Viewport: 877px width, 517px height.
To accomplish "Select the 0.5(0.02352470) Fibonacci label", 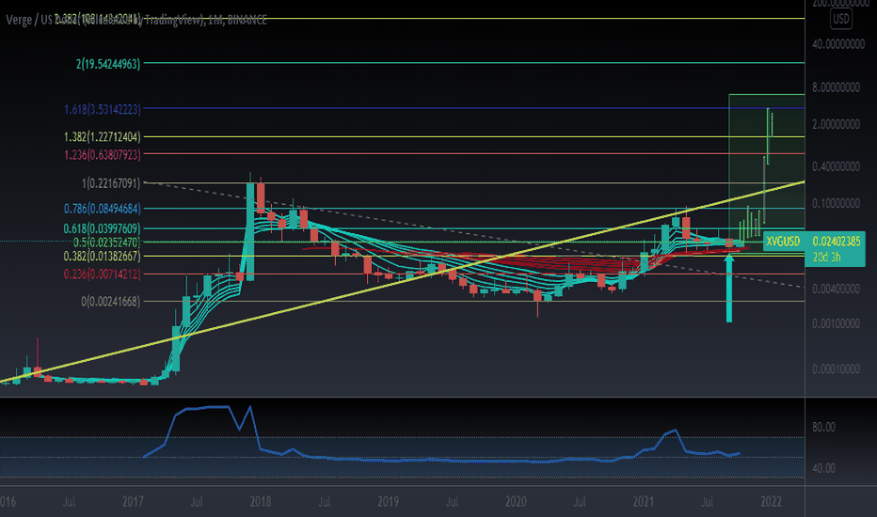I will (107, 243).
